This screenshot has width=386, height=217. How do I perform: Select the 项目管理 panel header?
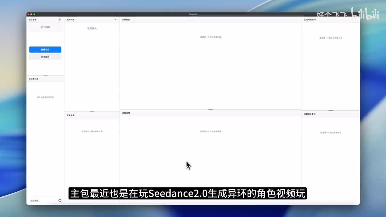pos(33,20)
